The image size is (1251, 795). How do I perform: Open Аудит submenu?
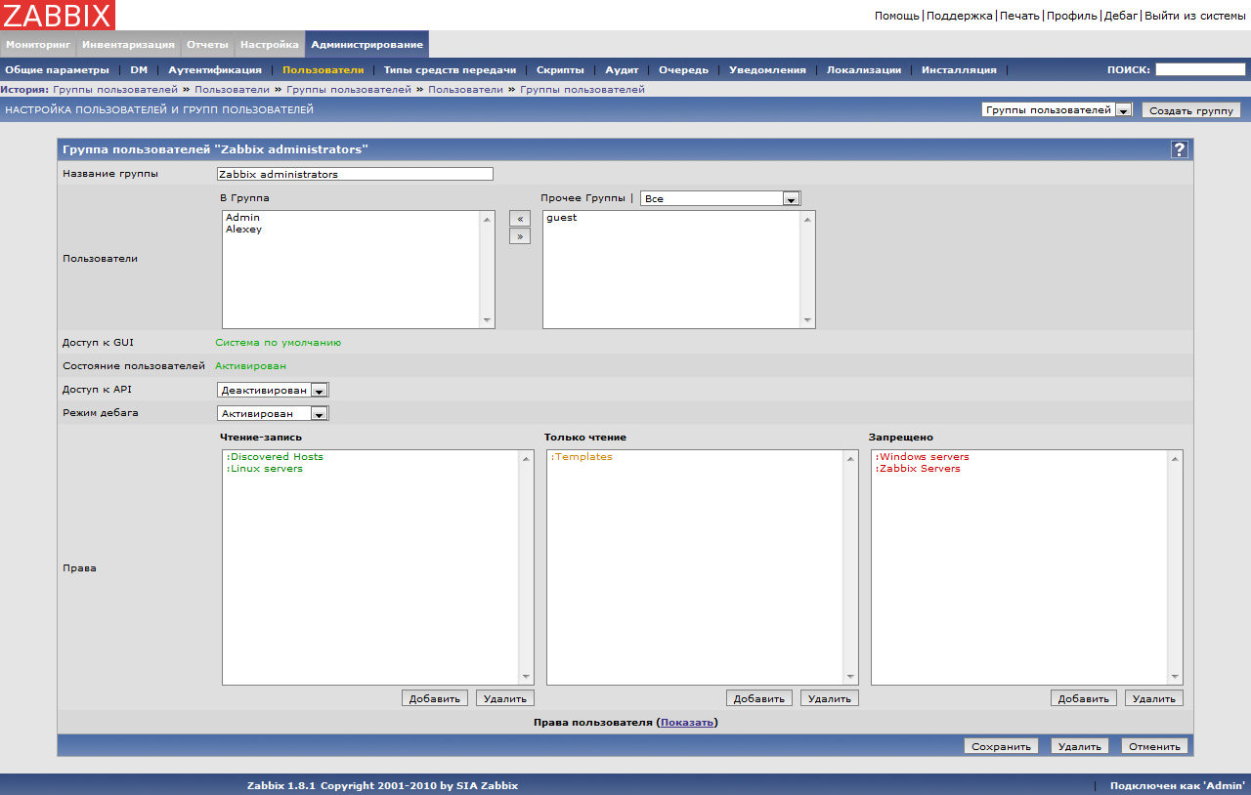pos(622,70)
